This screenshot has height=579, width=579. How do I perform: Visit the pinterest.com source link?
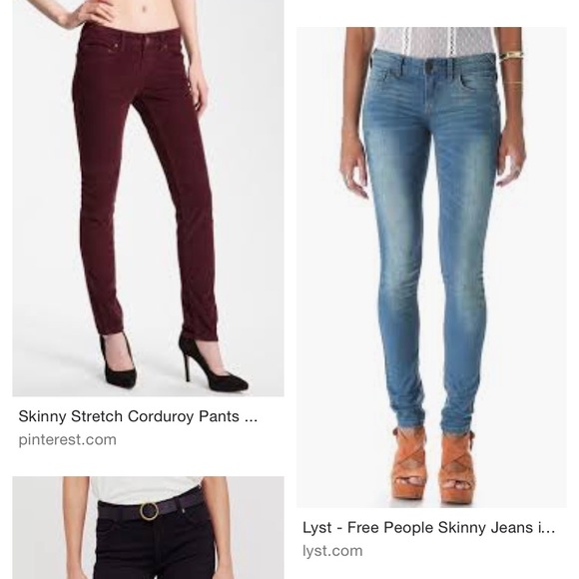(68, 440)
